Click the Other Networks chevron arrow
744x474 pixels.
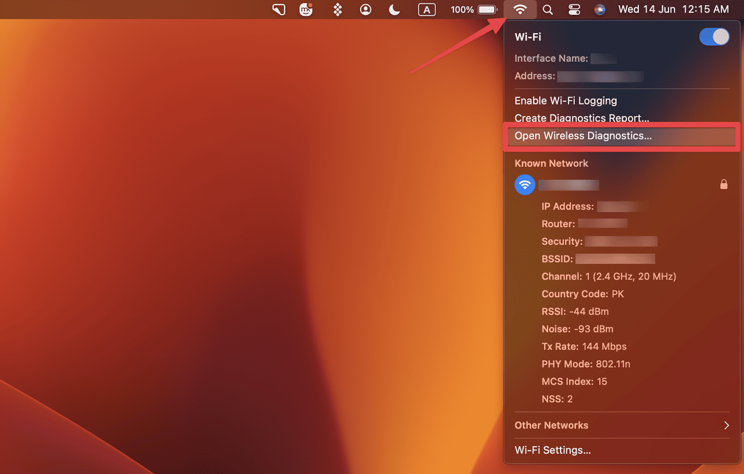[x=726, y=425]
